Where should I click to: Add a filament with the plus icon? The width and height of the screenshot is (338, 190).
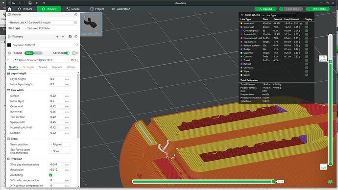57,37
